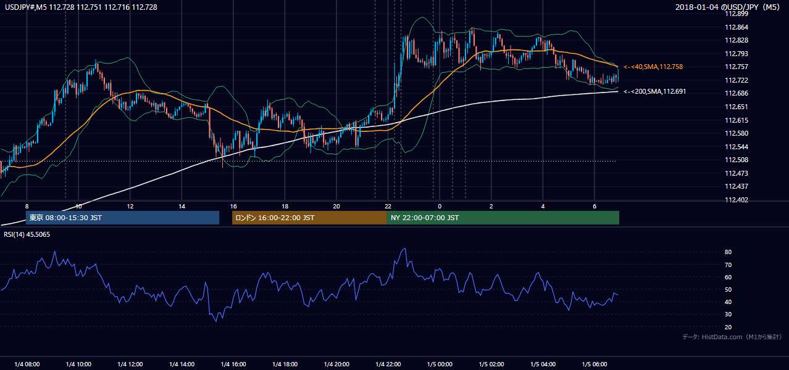Click RSI scale value 80

pos(728,252)
